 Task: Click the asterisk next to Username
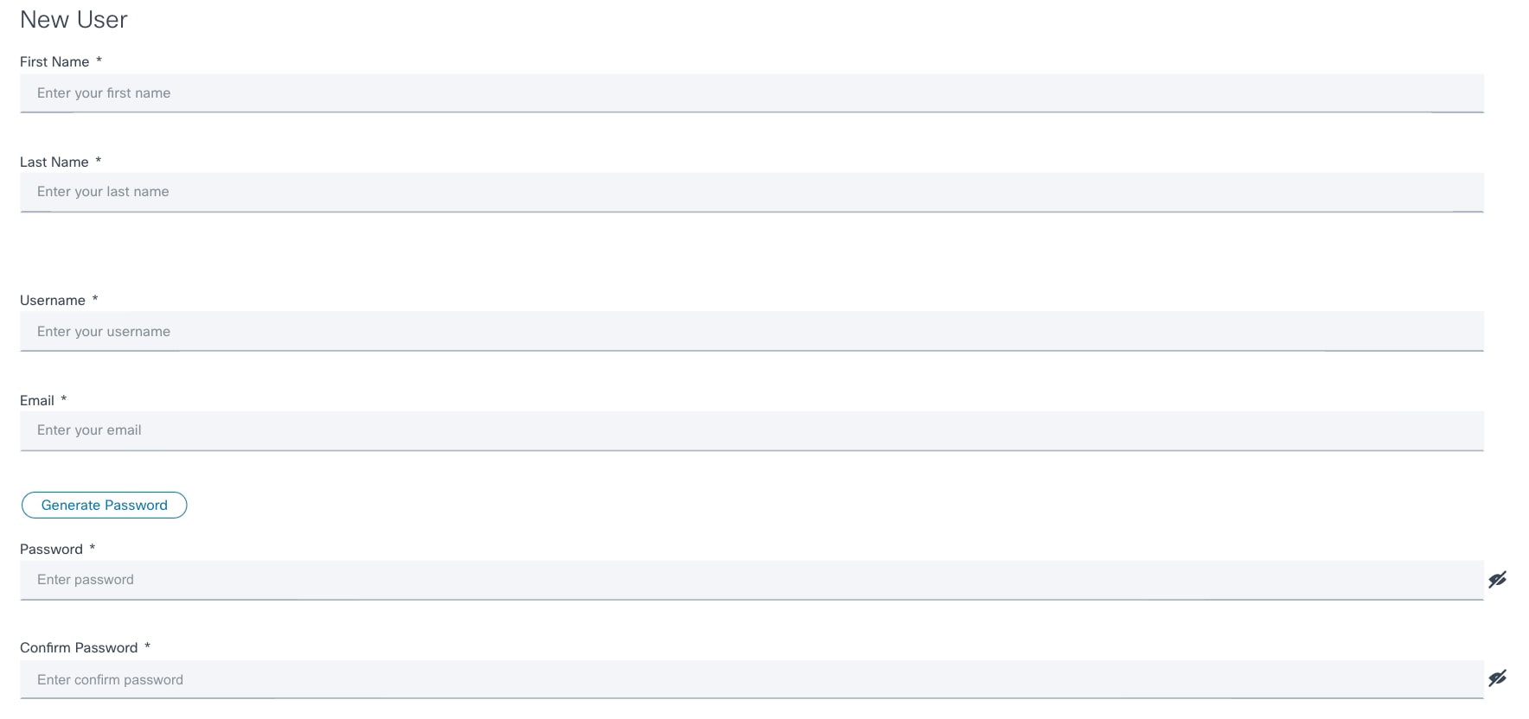pos(95,299)
